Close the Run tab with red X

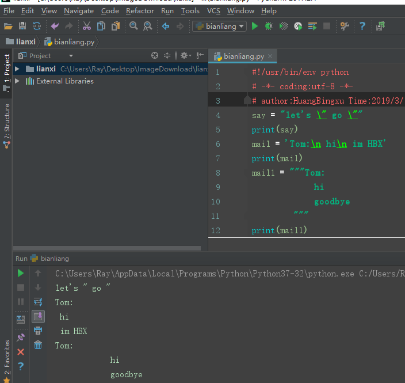click(21, 352)
